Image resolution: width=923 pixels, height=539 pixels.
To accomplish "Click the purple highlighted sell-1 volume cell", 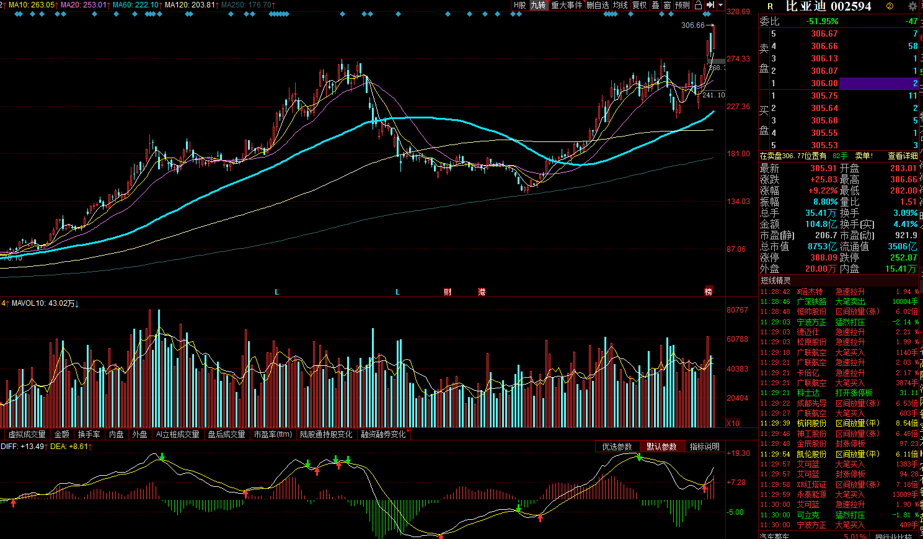I will pyautogui.click(x=880, y=83).
